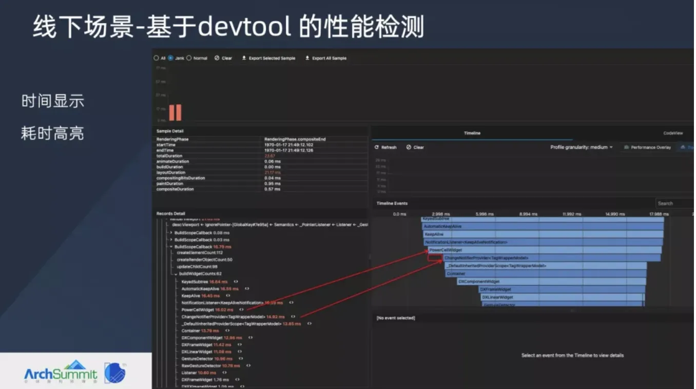Viewport: 696px width, 389px height.
Task: Open code icon for GestureDetector row
Action: (241, 359)
